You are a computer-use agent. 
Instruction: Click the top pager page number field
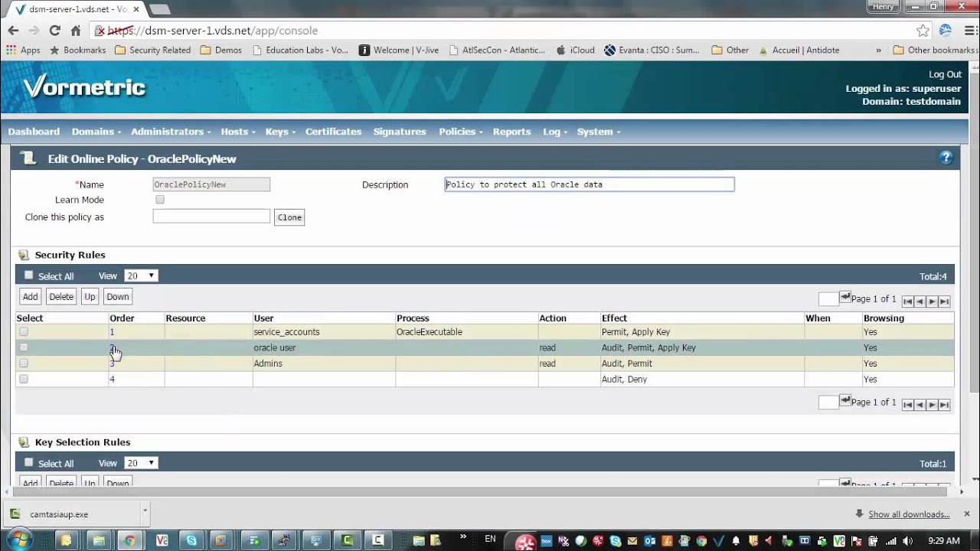point(829,299)
